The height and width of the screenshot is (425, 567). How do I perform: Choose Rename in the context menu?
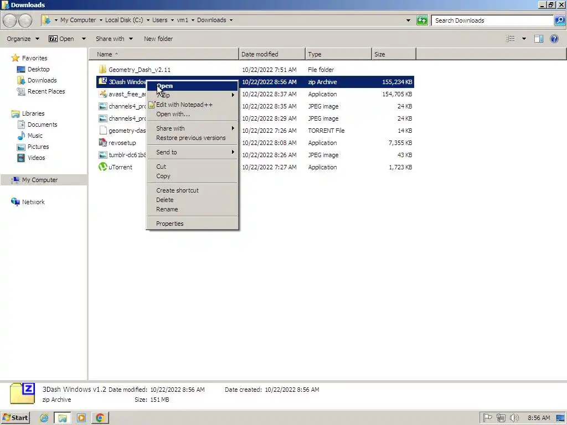pos(192,209)
